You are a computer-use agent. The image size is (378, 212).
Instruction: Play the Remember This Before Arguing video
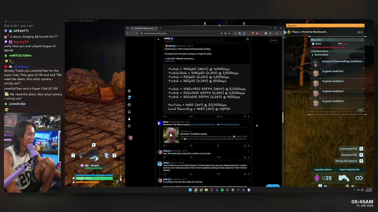click(171, 135)
